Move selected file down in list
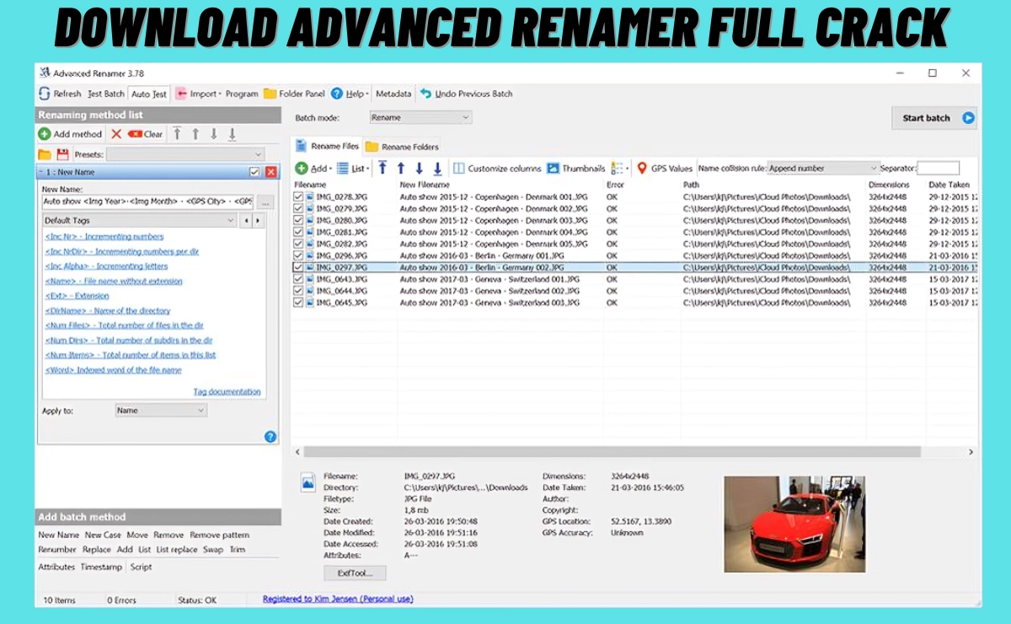The image size is (1011, 624). click(420, 168)
